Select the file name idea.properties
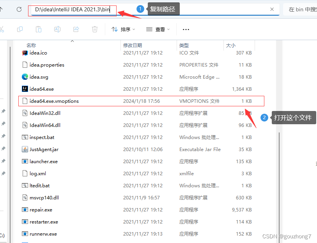Viewport: 317px width, 243px height. click(47, 65)
